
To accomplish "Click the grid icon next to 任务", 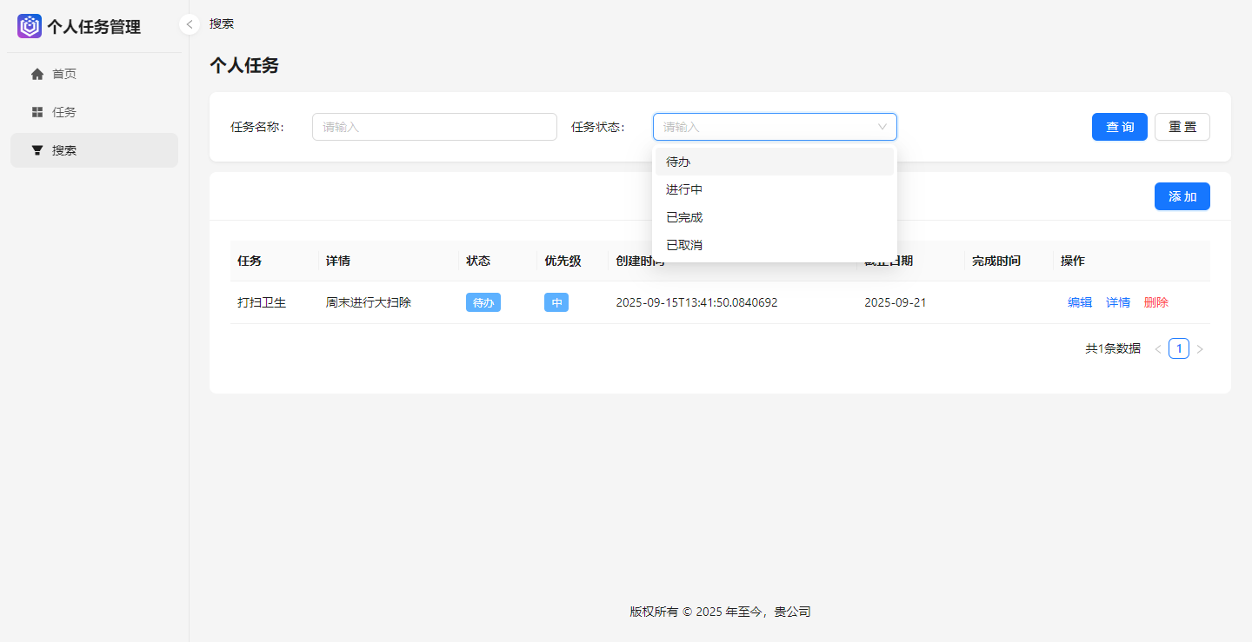I will coord(37,111).
